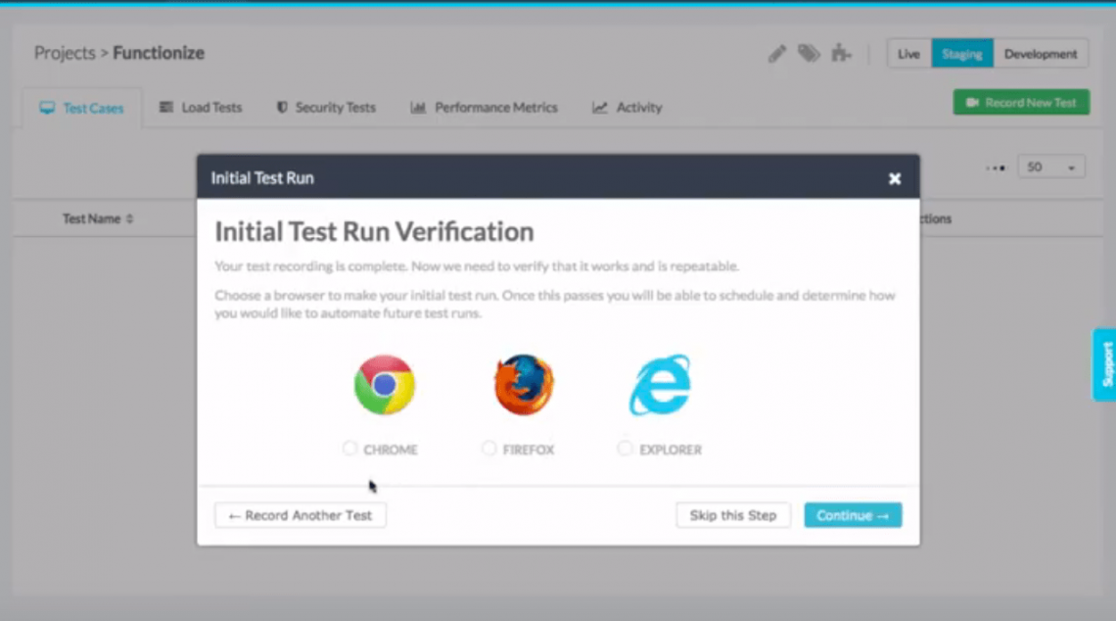Open the Load Tests tab

[201, 108]
